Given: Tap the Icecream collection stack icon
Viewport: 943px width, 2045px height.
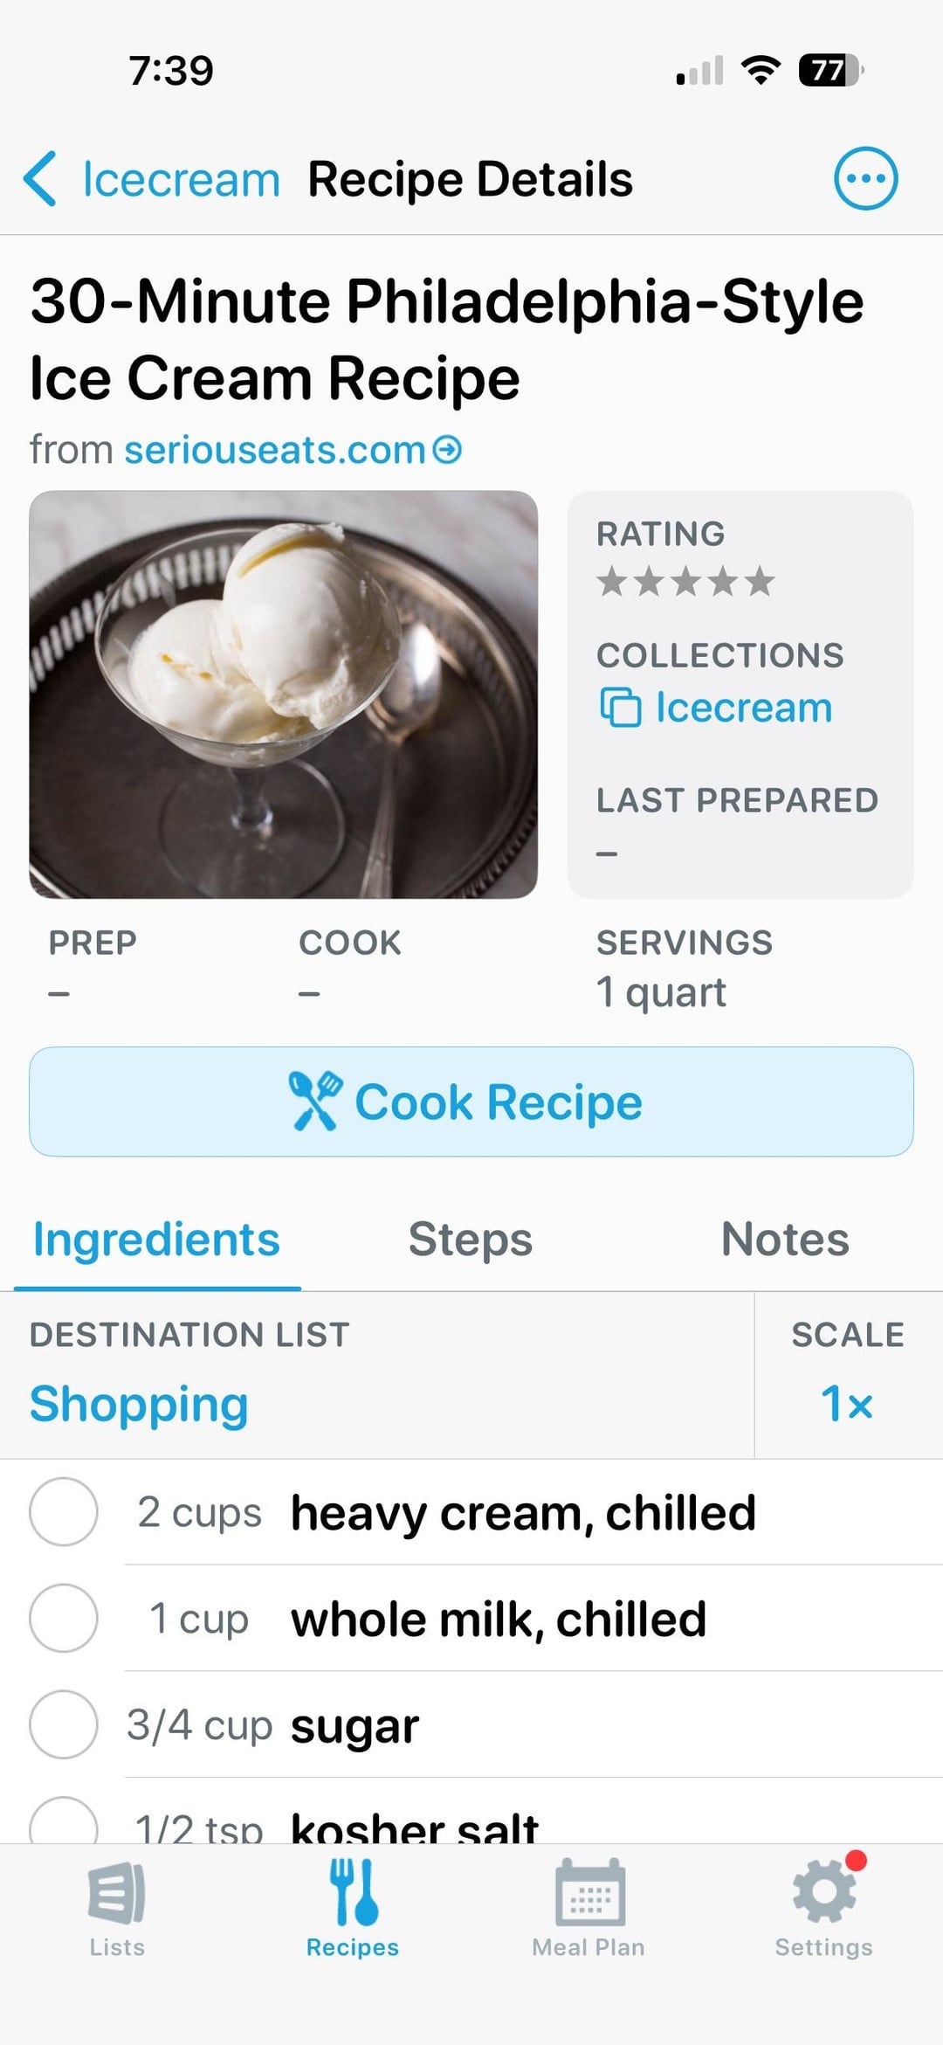Looking at the screenshot, I should pos(620,708).
